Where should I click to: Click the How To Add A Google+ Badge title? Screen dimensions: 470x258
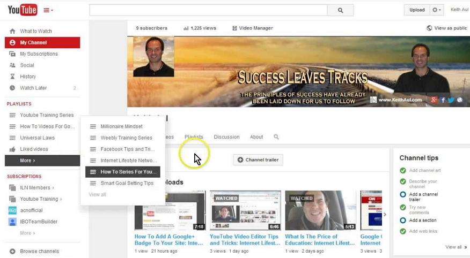coord(168,240)
